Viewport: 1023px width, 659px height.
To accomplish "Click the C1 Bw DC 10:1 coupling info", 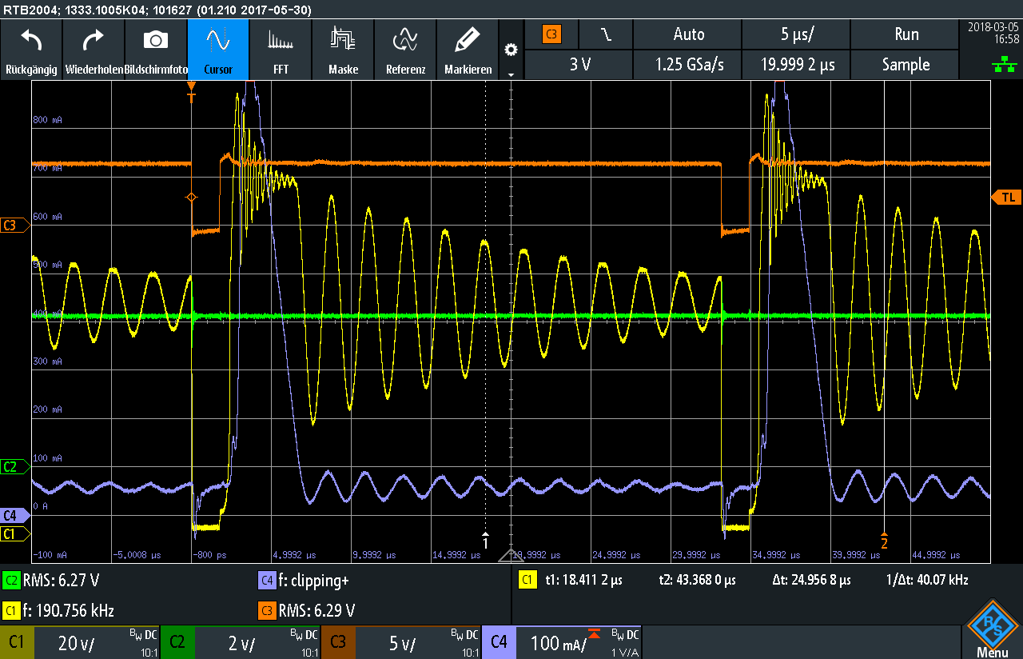I will pyautogui.click(x=145, y=642).
